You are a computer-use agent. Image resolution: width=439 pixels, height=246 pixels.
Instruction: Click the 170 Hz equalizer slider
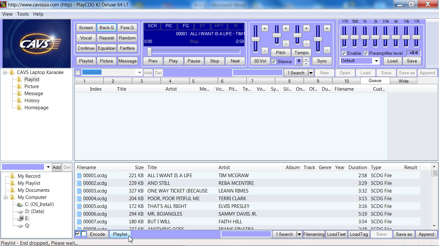344,37
